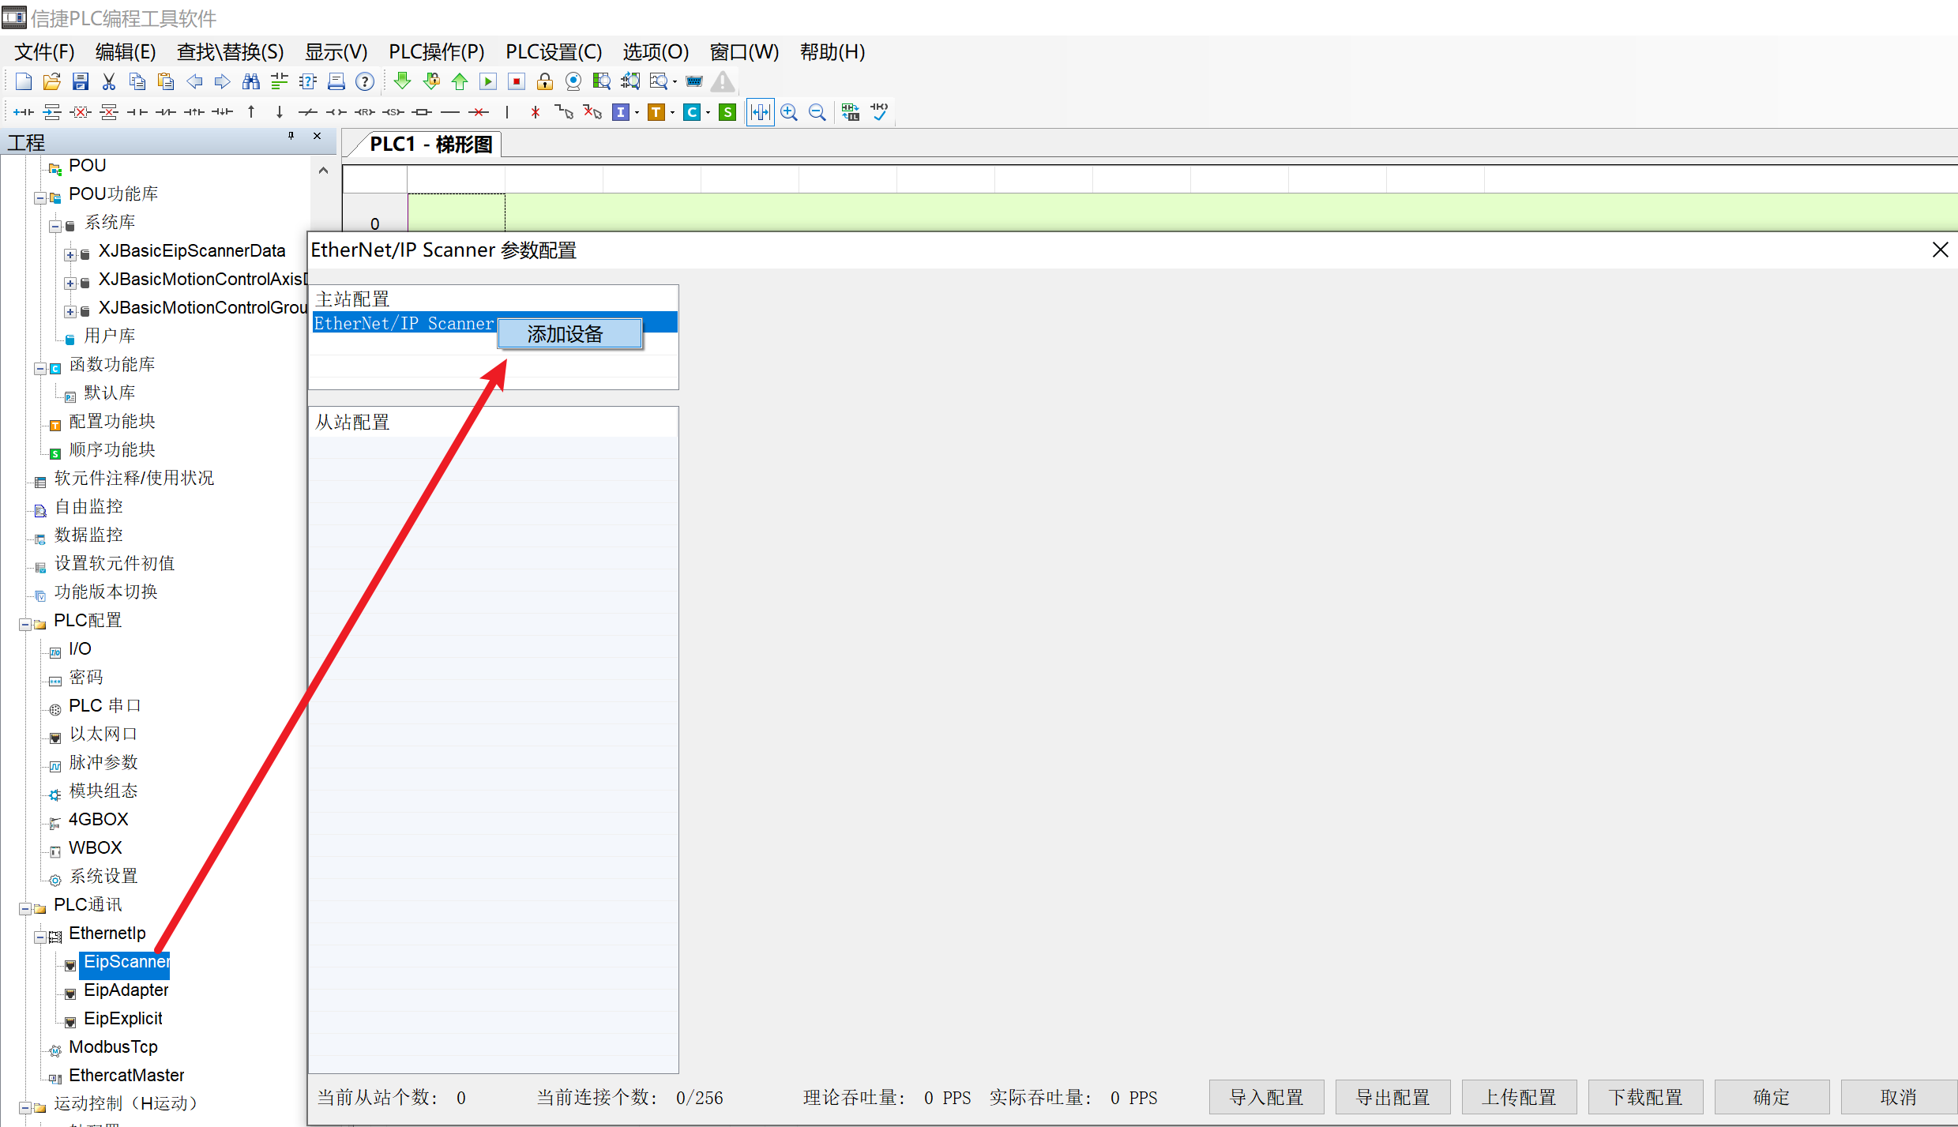Open the 编辑(E) menu
1958x1127 pixels.
tap(126, 52)
